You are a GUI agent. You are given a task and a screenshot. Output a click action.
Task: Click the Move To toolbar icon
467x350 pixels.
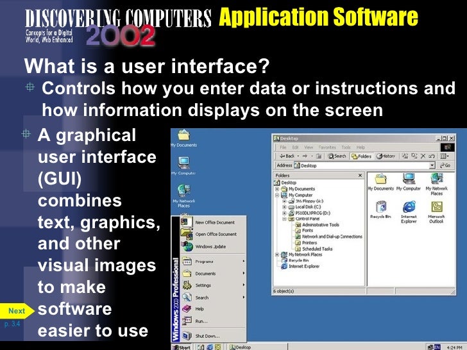pyautogui.click(x=405, y=156)
